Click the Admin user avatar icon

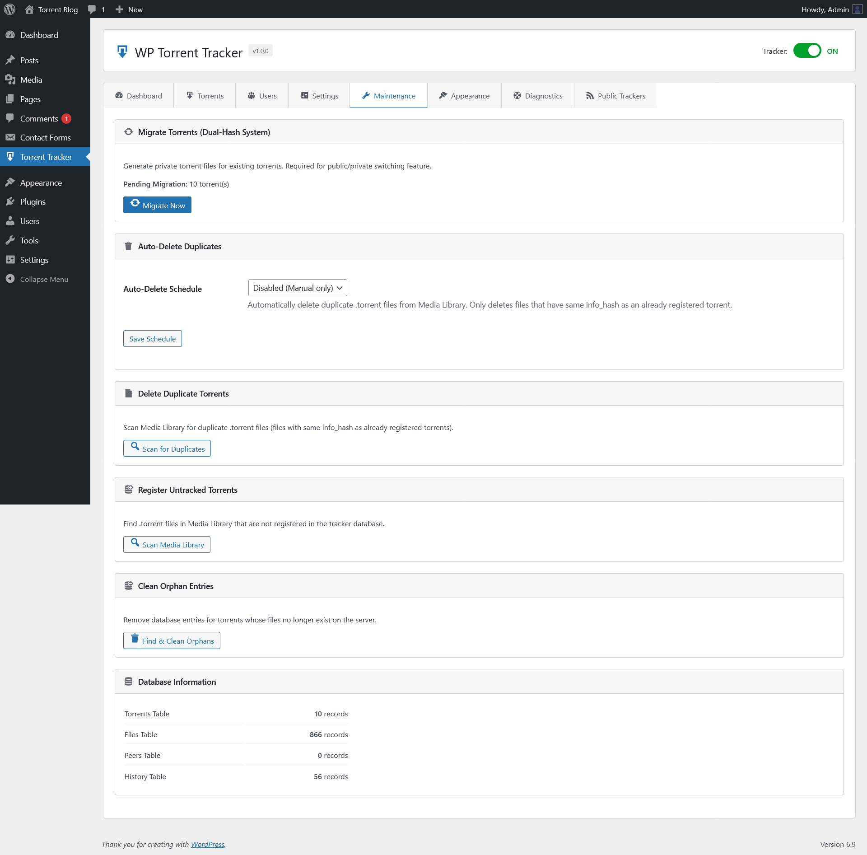[857, 9]
